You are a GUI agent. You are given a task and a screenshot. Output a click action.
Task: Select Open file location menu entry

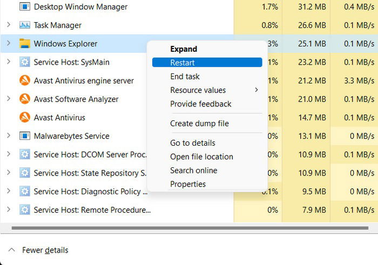[201, 157]
